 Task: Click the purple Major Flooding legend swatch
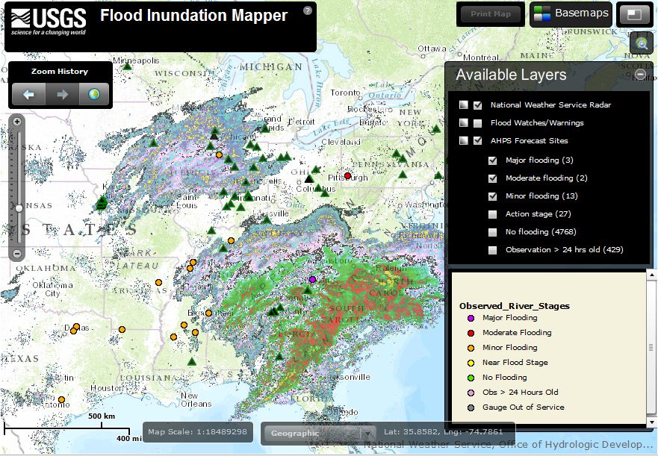[471, 319]
